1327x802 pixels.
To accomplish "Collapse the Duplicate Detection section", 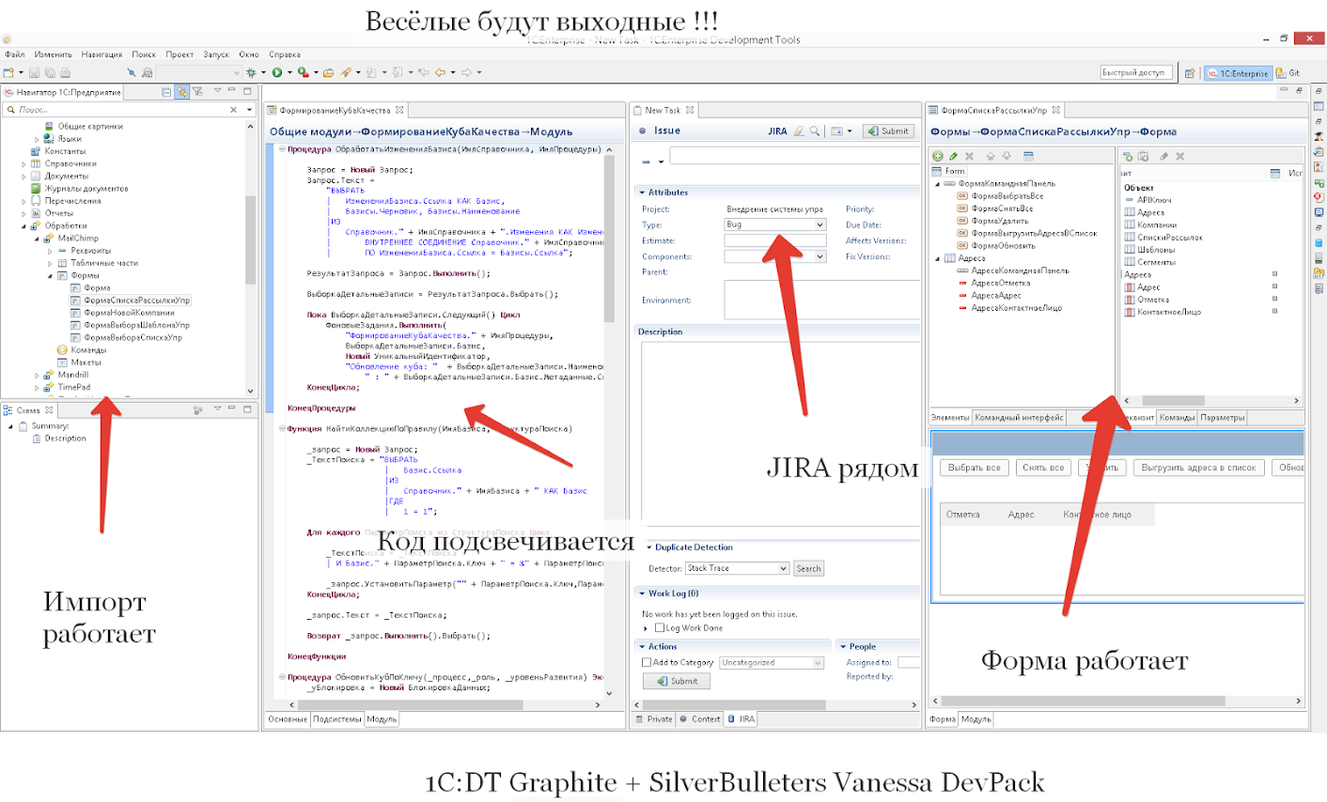I will pyautogui.click(x=649, y=548).
